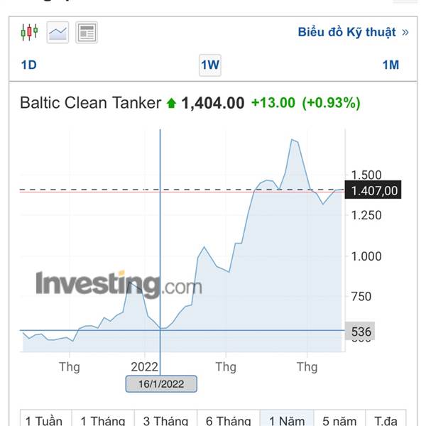Viewport: 426px width, 426px height.
Task: Switch interval to 1W
Action: pyautogui.click(x=210, y=65)
